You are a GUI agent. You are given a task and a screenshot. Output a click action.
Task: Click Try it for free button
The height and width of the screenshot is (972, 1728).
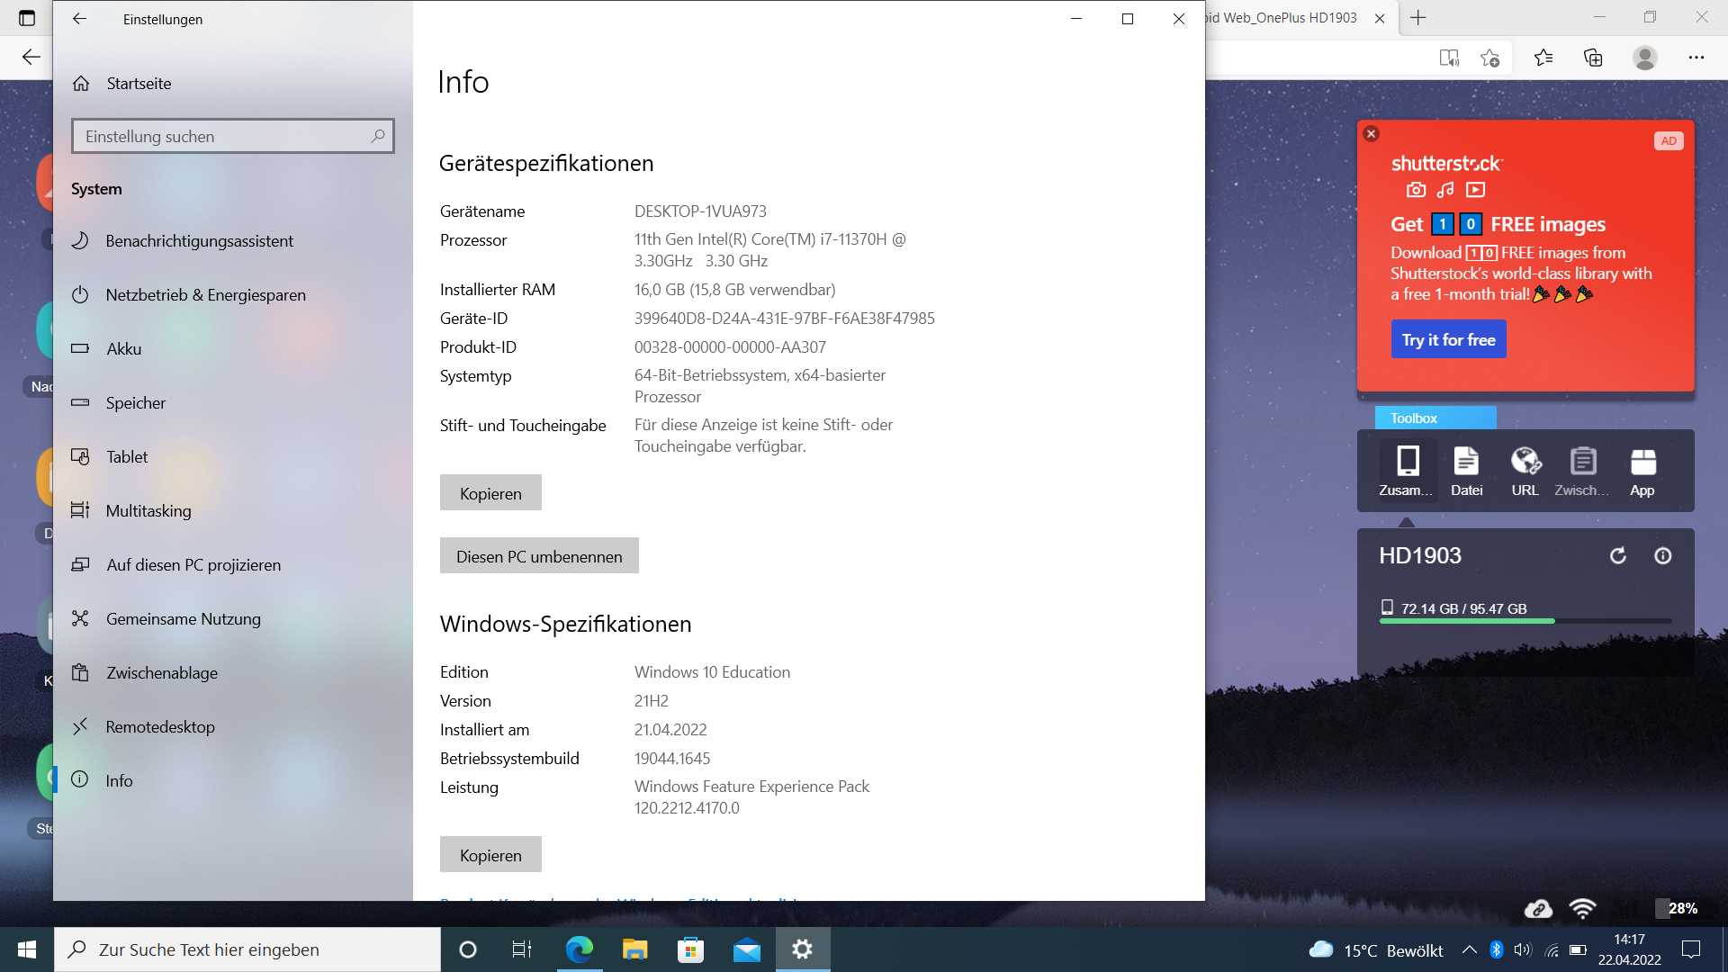[x=1447, y=340]
